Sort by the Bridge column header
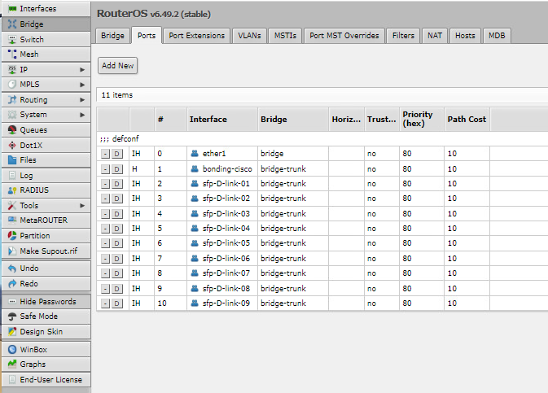Viewport: 548px width, 393px height. [x=293, y=120]
